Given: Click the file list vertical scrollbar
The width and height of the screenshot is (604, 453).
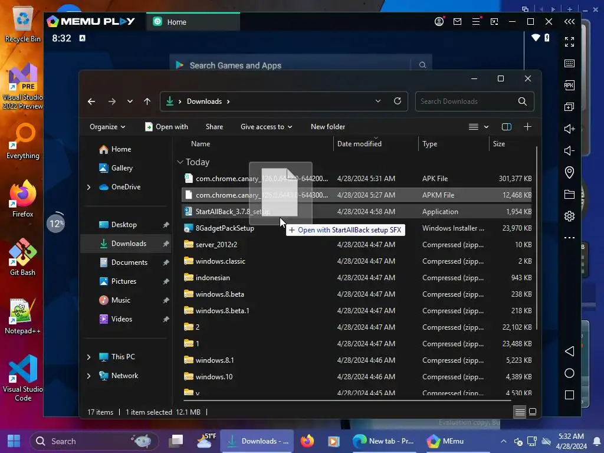Looking at the screenshot, I should click(x=537, y=238).
